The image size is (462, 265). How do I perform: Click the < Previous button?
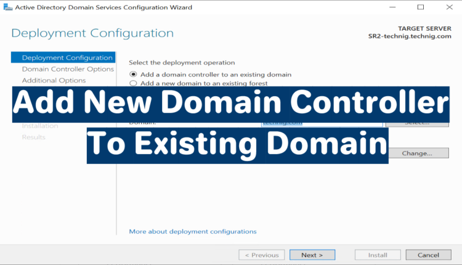click(262, 255)
